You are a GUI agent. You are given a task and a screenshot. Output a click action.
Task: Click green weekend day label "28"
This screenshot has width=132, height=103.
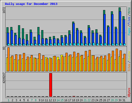click(x=112, y=100)
